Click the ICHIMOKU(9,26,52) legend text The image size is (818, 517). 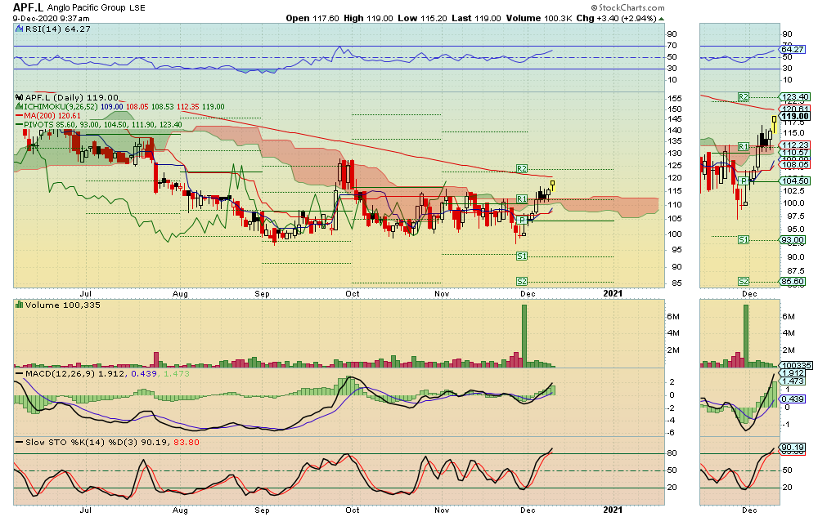61,106
